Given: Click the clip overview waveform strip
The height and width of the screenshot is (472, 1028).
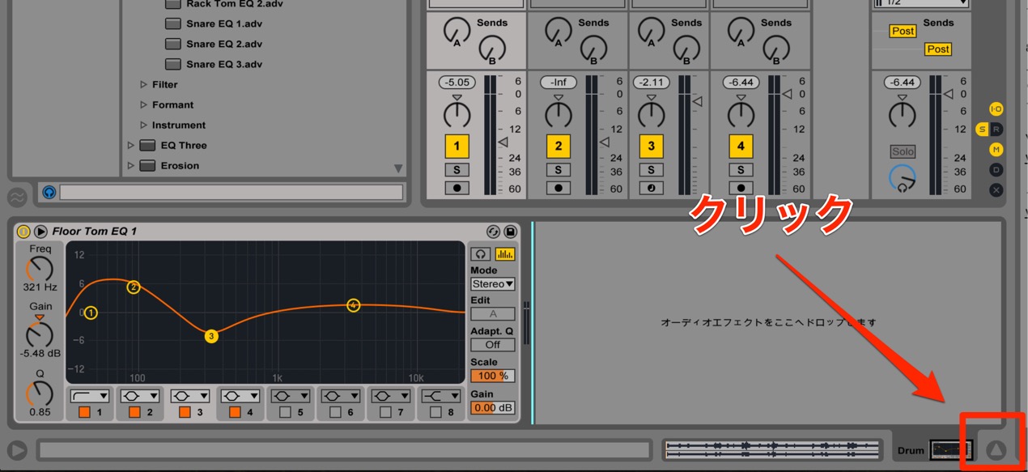Looking at the screenshot, I should (771, 450).
